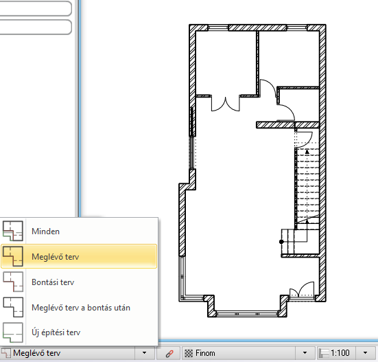Open the Meglévő terv filter dropdown arrow

click(x=144, y=353)
